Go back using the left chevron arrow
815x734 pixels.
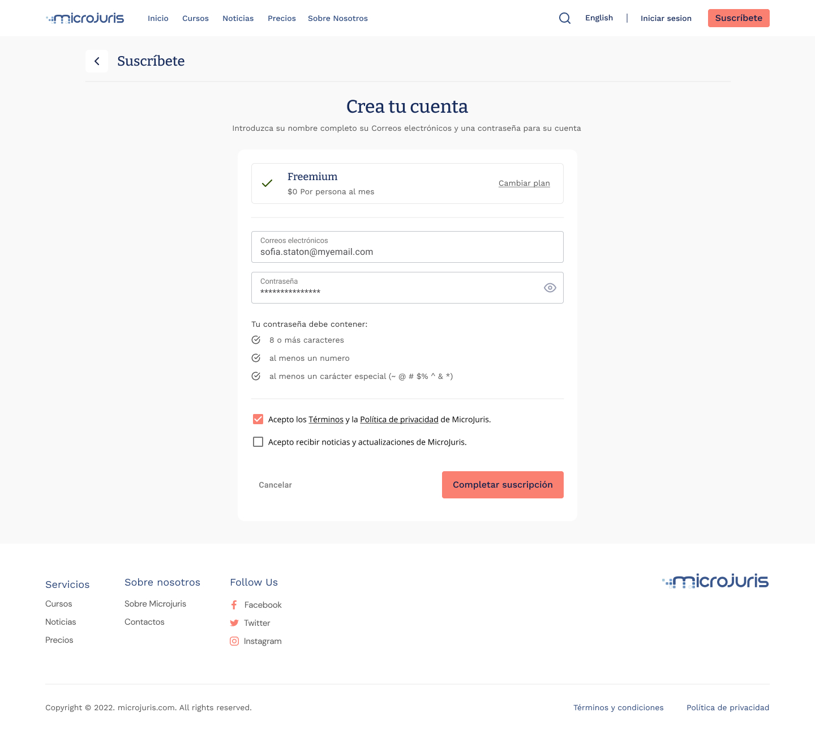point(97,61)
